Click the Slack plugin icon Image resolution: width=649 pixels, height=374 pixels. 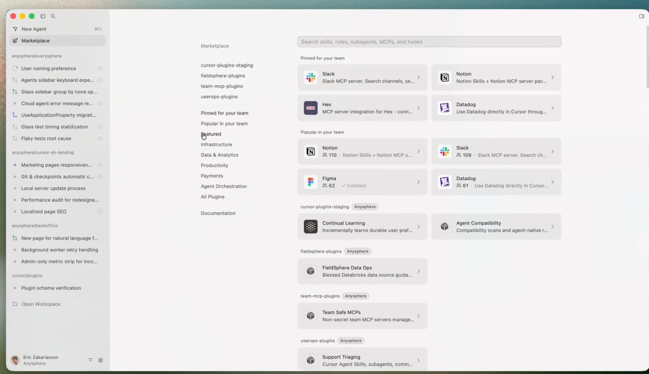click(x=310, y=77)
